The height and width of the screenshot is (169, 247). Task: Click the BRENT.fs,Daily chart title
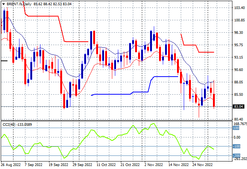19,4
